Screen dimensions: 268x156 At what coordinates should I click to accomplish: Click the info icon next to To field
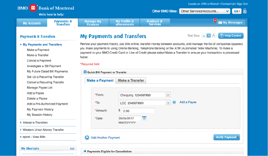coord(174,102)
